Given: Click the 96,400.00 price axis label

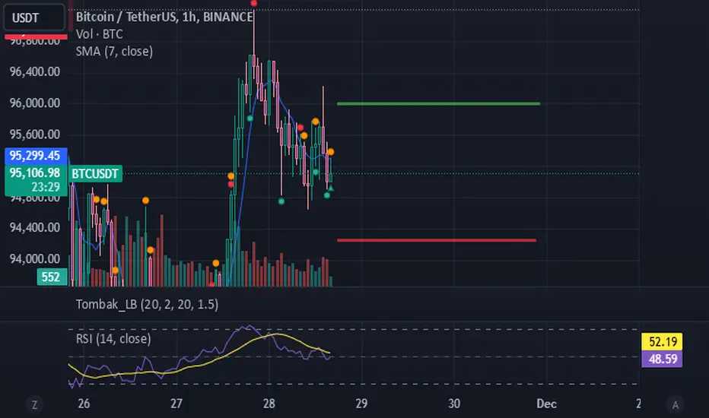Looking at the screenshot, I should pos(35,72).
